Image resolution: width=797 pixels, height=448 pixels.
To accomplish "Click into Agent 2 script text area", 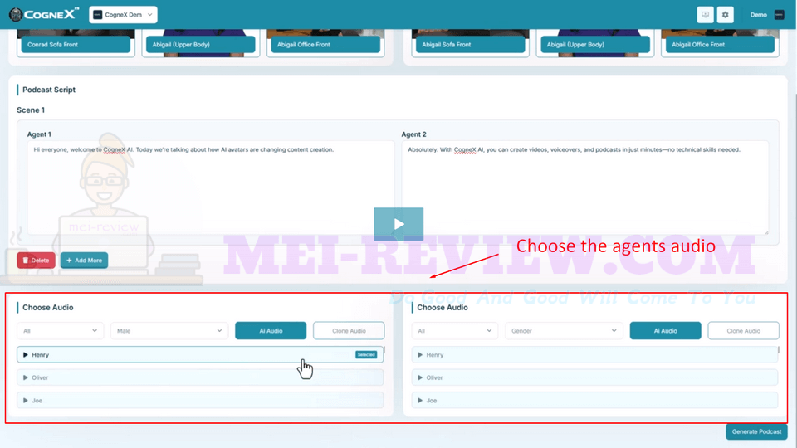I will point(585,187).
